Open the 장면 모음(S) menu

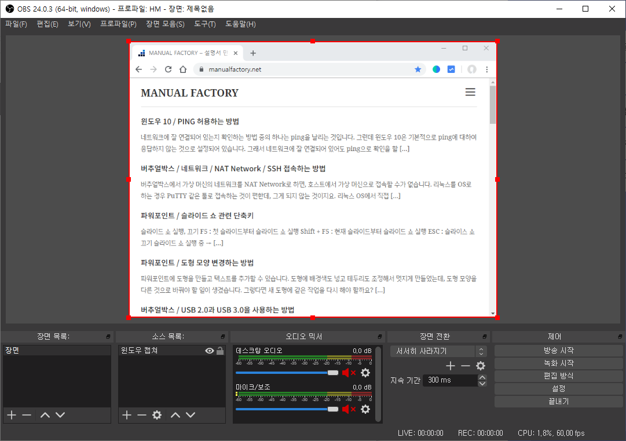[165, 24]
